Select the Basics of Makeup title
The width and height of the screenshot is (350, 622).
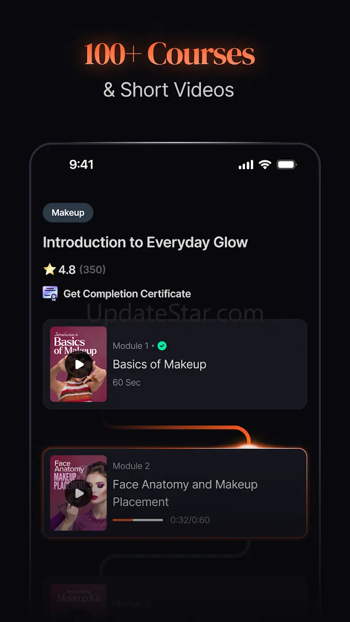point(159,364)
